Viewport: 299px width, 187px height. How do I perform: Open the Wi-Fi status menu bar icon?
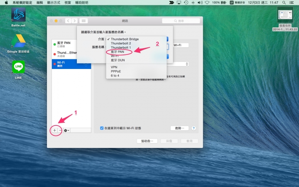click(207, 2)
